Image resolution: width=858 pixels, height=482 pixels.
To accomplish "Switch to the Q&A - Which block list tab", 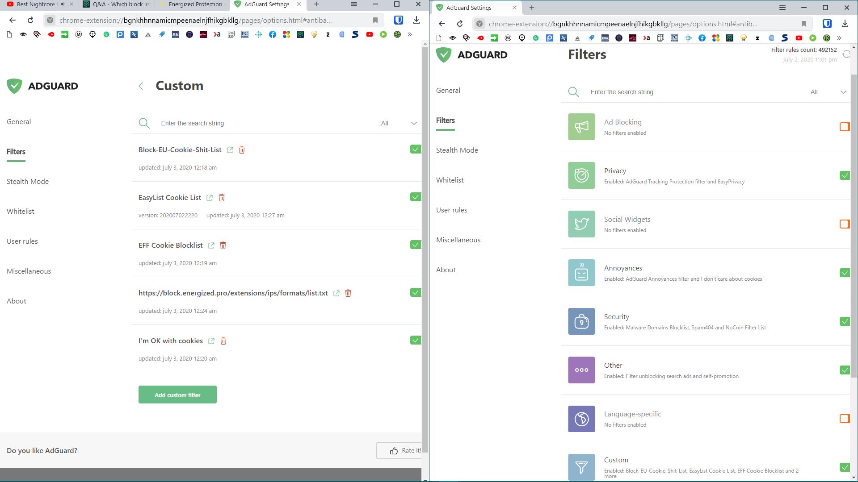I will point(117,4).
